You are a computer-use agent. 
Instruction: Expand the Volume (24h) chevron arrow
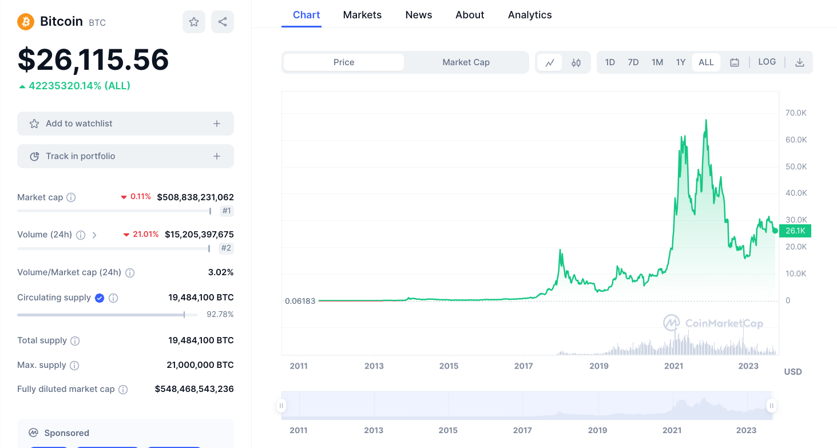point(94,235)
